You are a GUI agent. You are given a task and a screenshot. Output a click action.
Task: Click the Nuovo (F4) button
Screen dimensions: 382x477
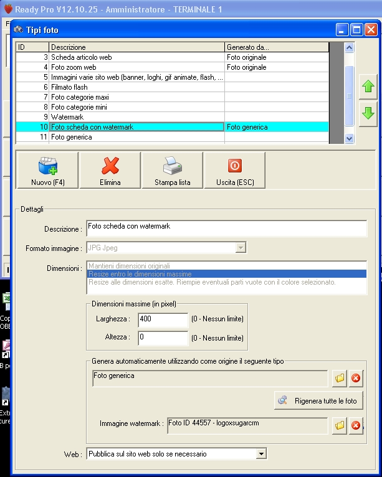(x=47, y=171)
